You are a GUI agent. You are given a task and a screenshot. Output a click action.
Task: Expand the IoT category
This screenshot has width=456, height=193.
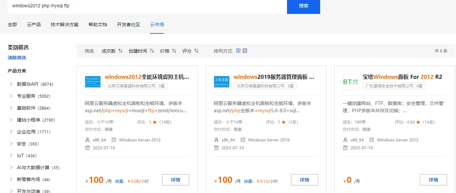click(x=23, y=155)
